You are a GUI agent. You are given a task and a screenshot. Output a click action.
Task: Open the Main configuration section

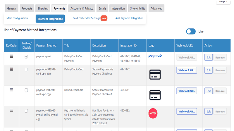[x=17, y=18]
